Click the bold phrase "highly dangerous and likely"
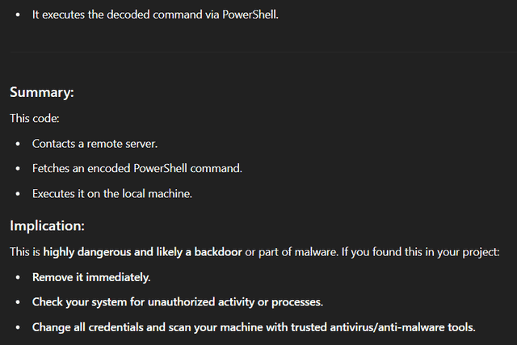This screenshot has height=345, width=517. [x=113, y=252]
